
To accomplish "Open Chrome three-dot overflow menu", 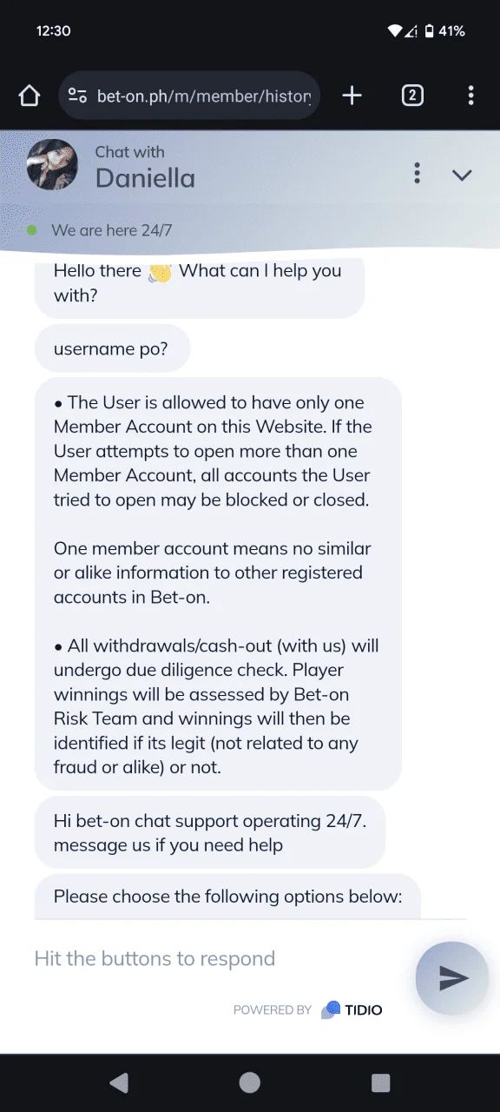I will [x=470, y=96].
